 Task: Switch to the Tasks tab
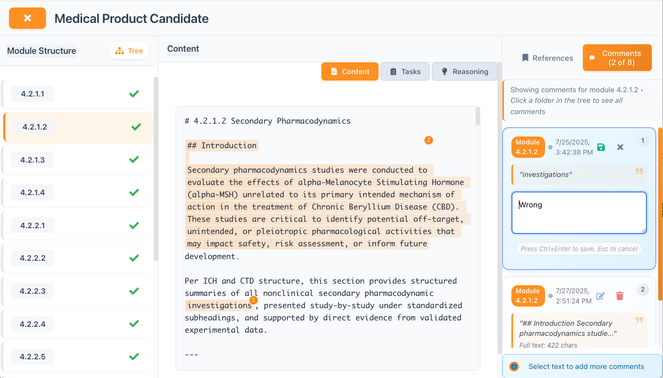(405, 71)
